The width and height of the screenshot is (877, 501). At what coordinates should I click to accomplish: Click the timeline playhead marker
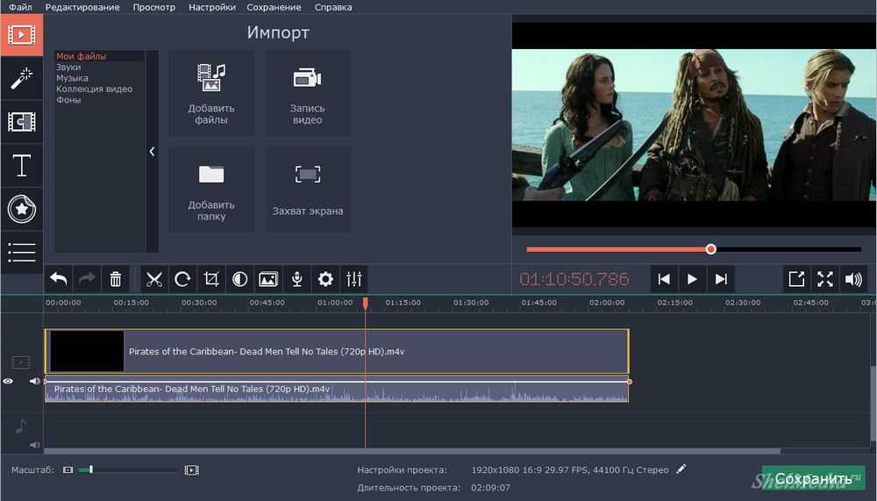point(365,303)
